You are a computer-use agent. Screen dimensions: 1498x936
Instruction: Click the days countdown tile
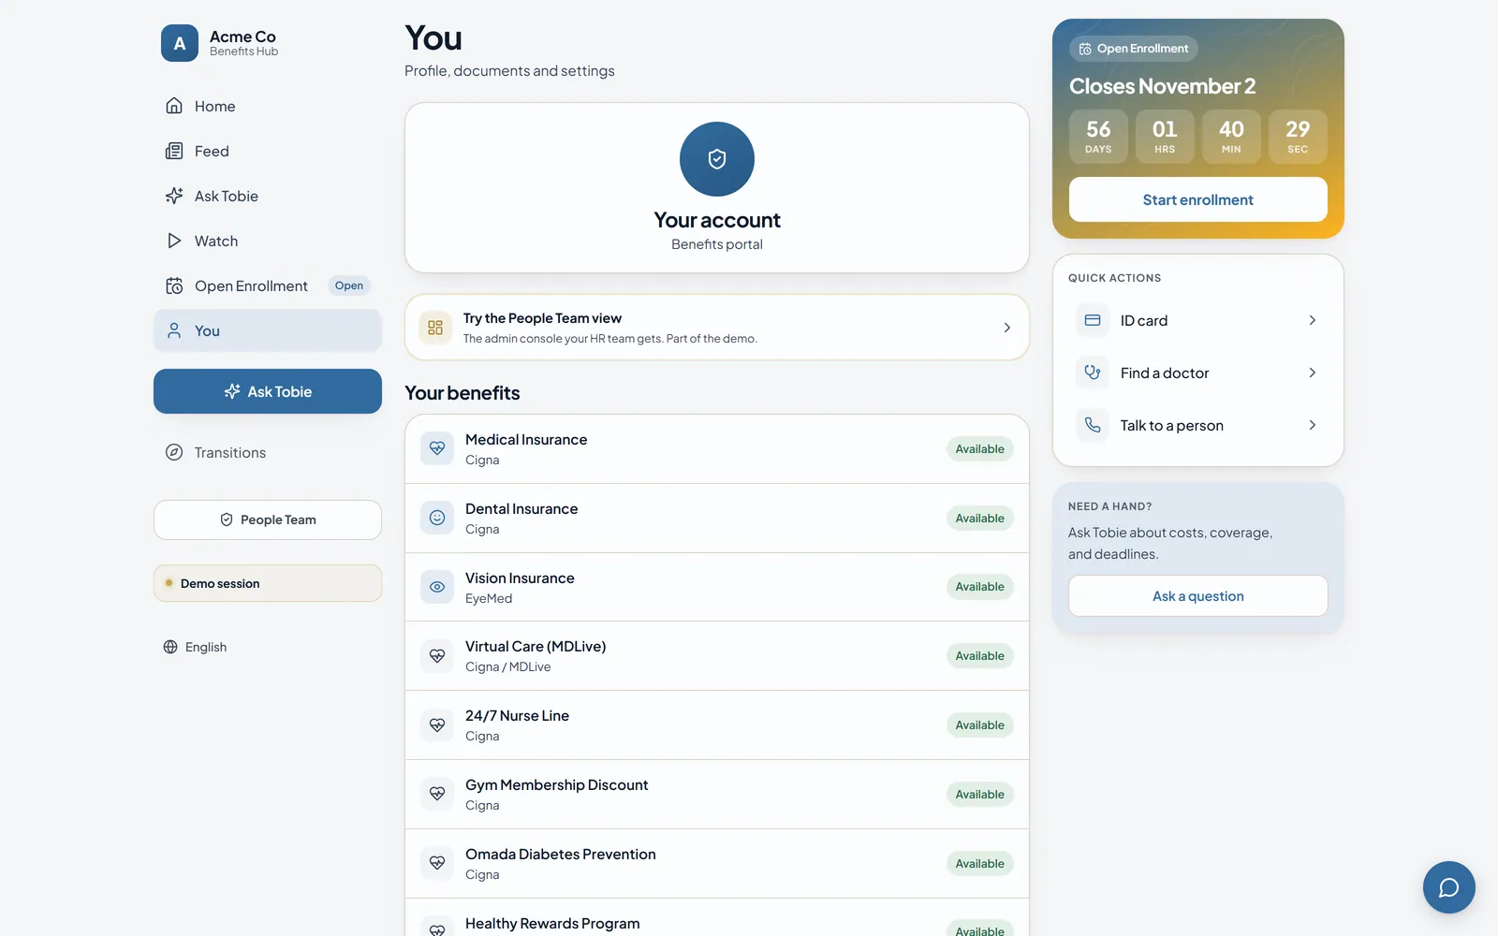tap(1098, 137)
